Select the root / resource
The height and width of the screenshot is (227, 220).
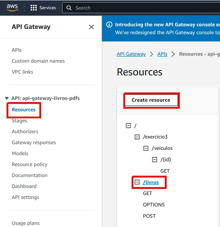click(x=136, y=126)
